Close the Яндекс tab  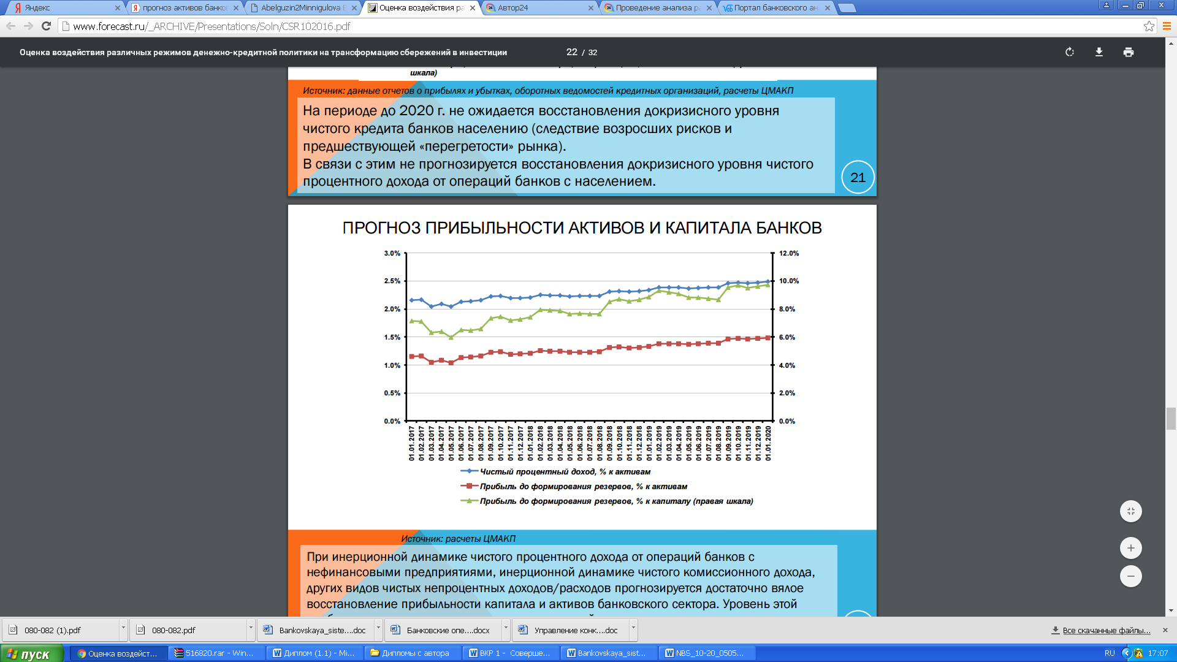tap(118, 8)
